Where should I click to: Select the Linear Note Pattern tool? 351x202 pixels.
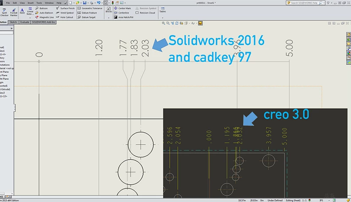pos(30,11)
